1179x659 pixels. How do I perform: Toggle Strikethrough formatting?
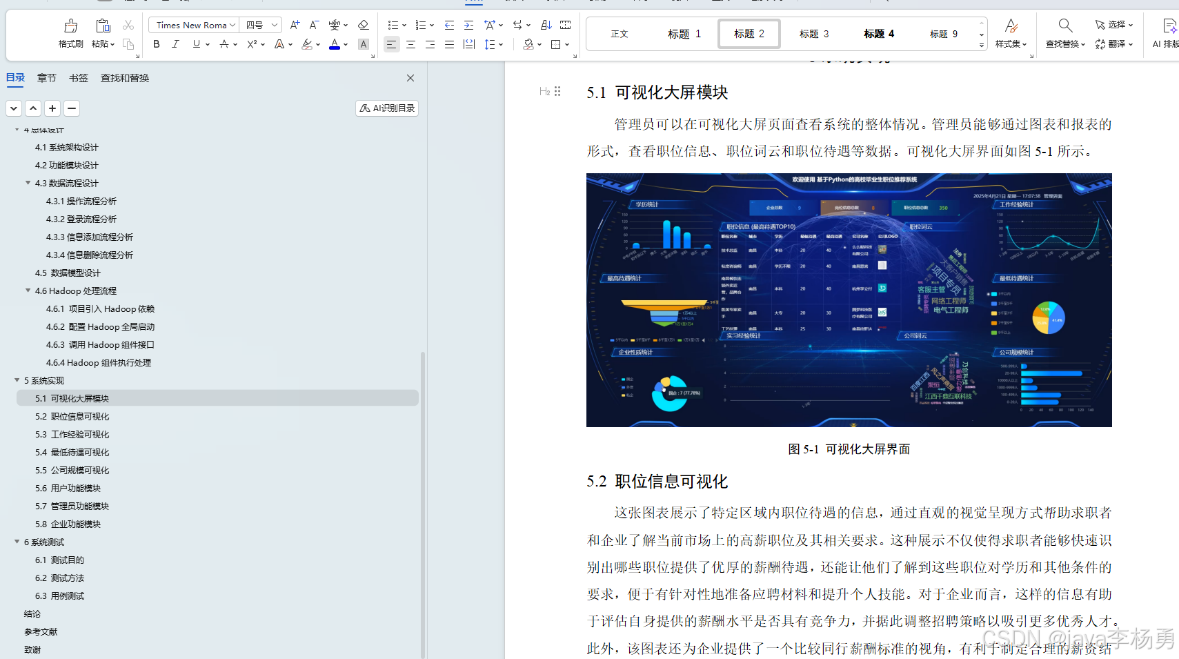pos(224,44)
